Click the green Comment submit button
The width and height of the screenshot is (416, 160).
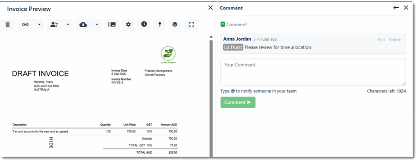click(x=238, y=102)
